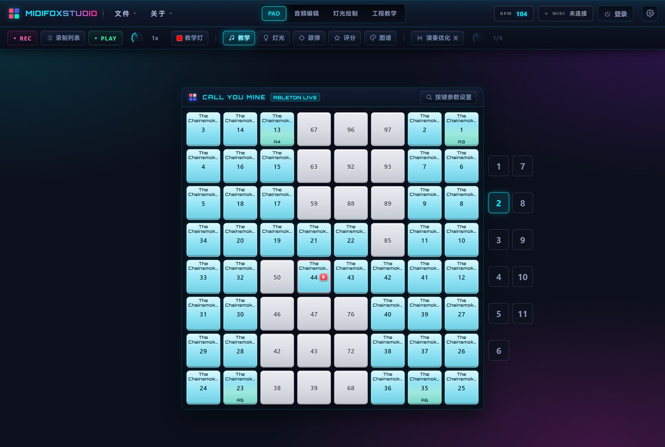Toggle the 评分 scoring mode

(x=345, y=38)
